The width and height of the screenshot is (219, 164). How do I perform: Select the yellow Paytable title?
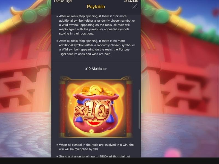click(x=96, y=7)
